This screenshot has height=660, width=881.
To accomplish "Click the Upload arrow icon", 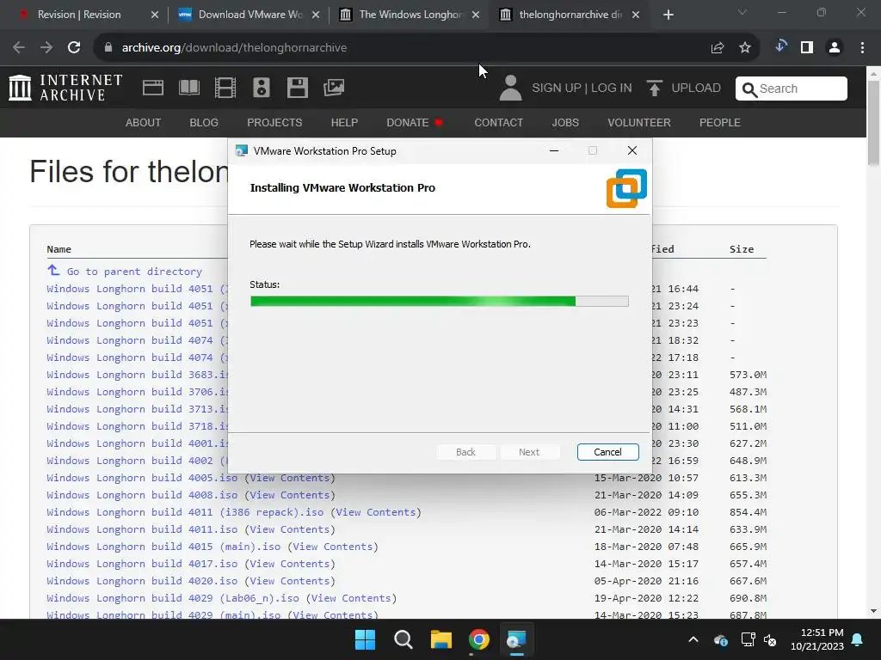I will coord(654,89).
